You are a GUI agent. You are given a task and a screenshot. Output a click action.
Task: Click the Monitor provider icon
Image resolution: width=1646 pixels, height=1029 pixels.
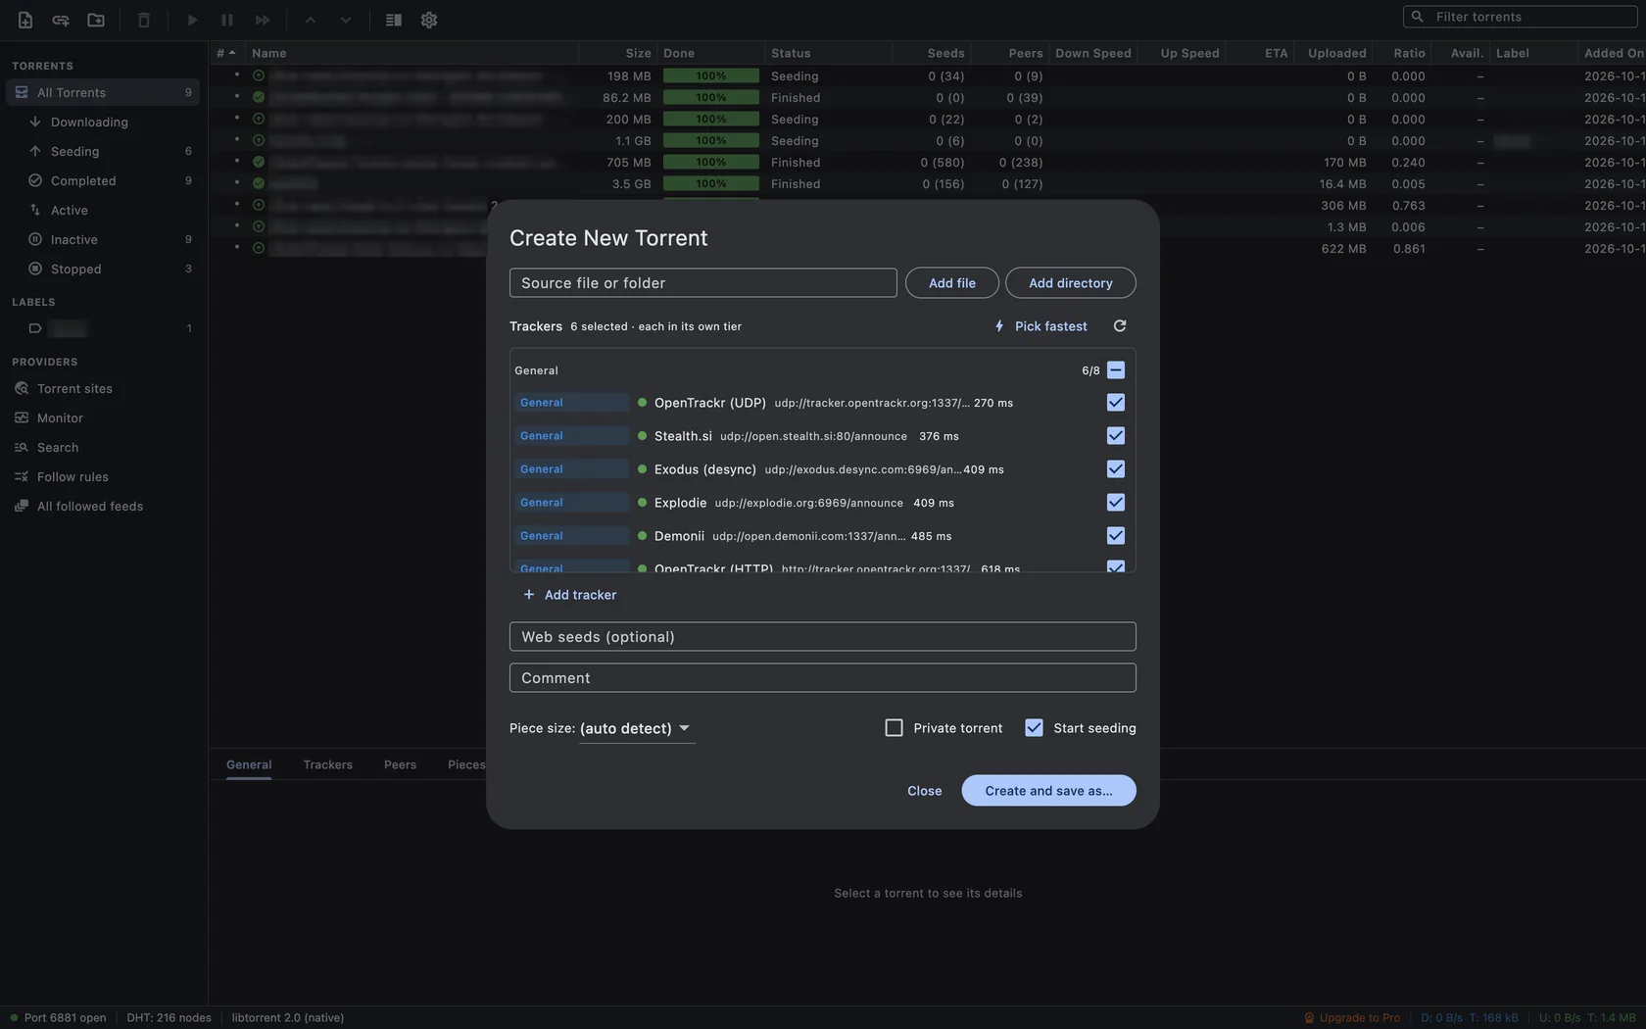tap(22, 417)
